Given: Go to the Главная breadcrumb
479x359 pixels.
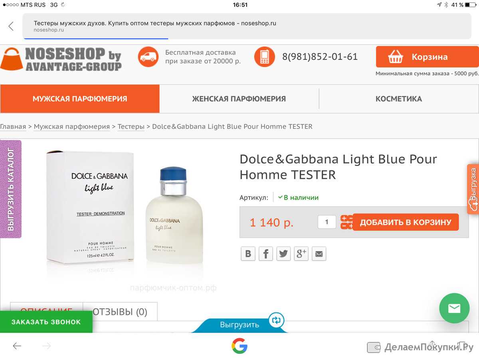Looking at the screenshot, I should pyautogui.click(x=13, y=126).
